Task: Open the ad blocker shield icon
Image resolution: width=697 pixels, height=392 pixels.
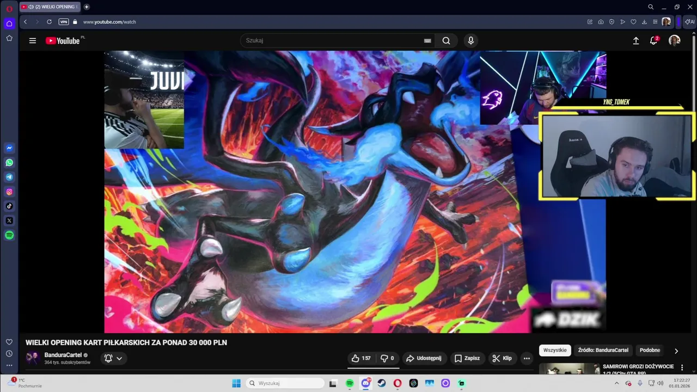Action: (612, 22)
